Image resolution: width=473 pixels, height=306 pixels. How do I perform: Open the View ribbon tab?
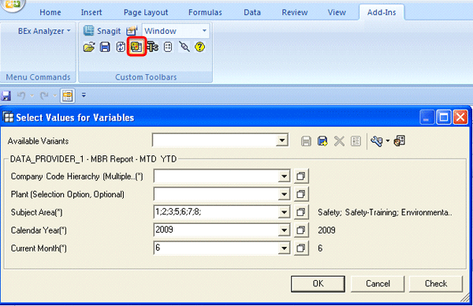click(x=337, y=13)
